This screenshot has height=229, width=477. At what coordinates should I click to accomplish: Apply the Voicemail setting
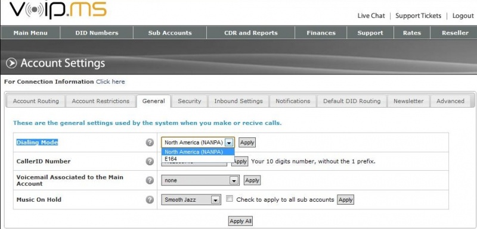coord(252,180)
